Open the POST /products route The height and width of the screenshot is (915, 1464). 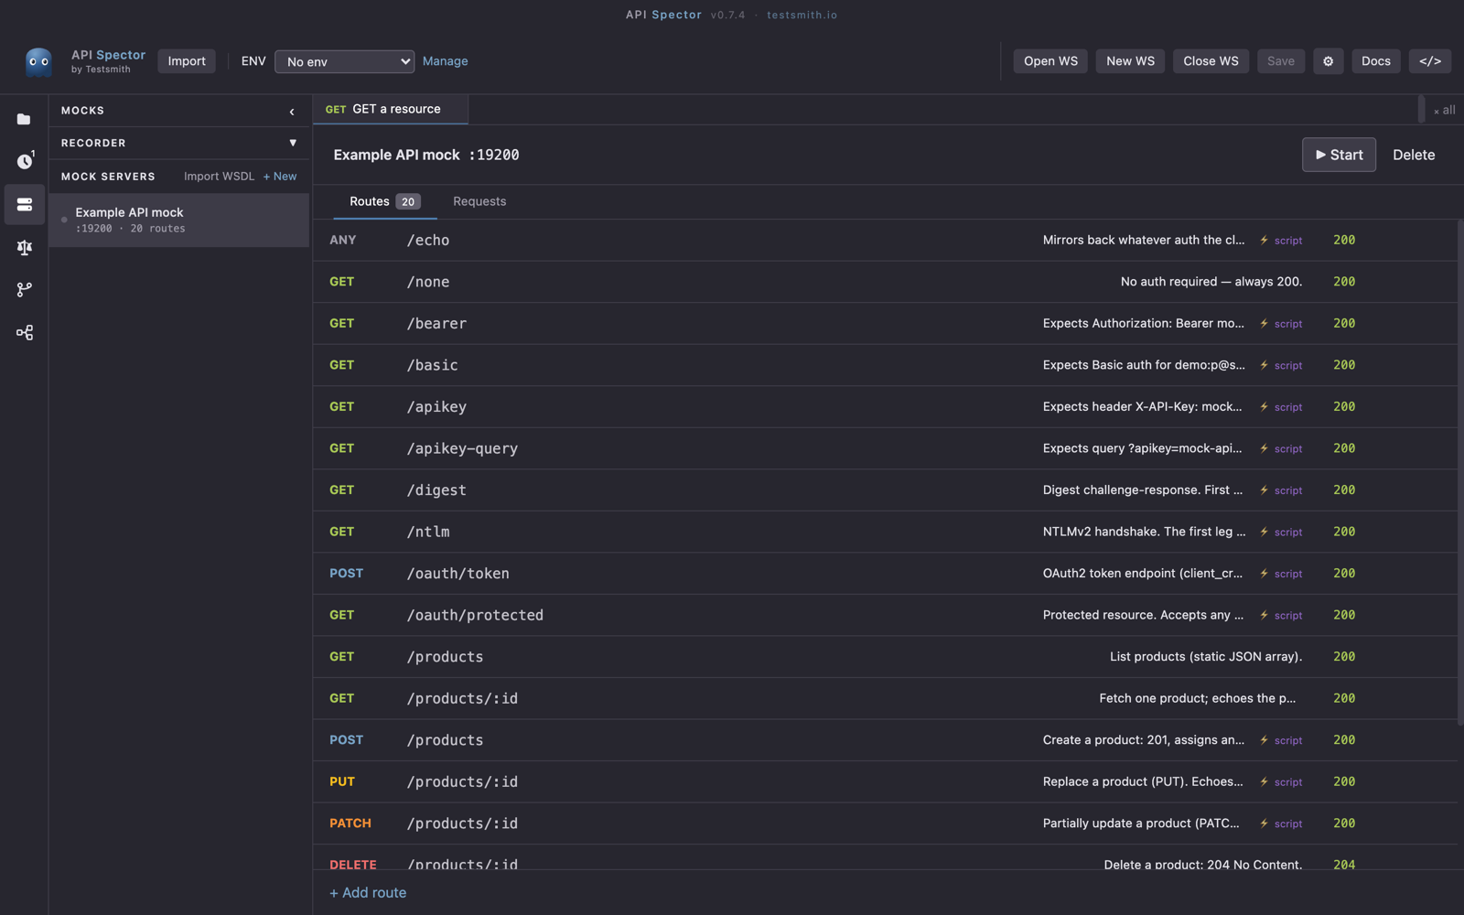(885, 739)
